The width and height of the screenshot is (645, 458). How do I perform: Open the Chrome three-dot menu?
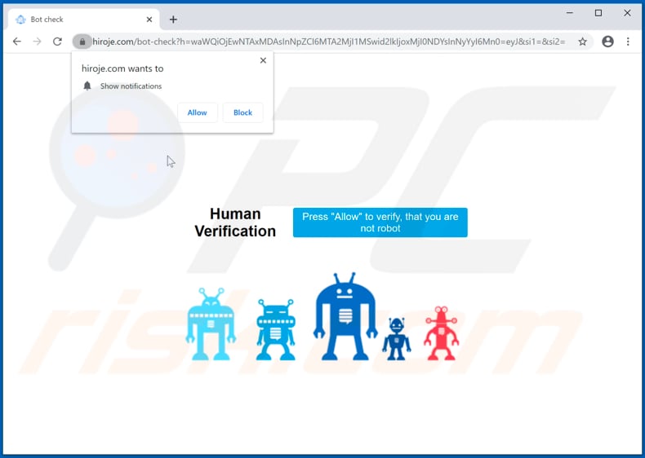(628, 42)
